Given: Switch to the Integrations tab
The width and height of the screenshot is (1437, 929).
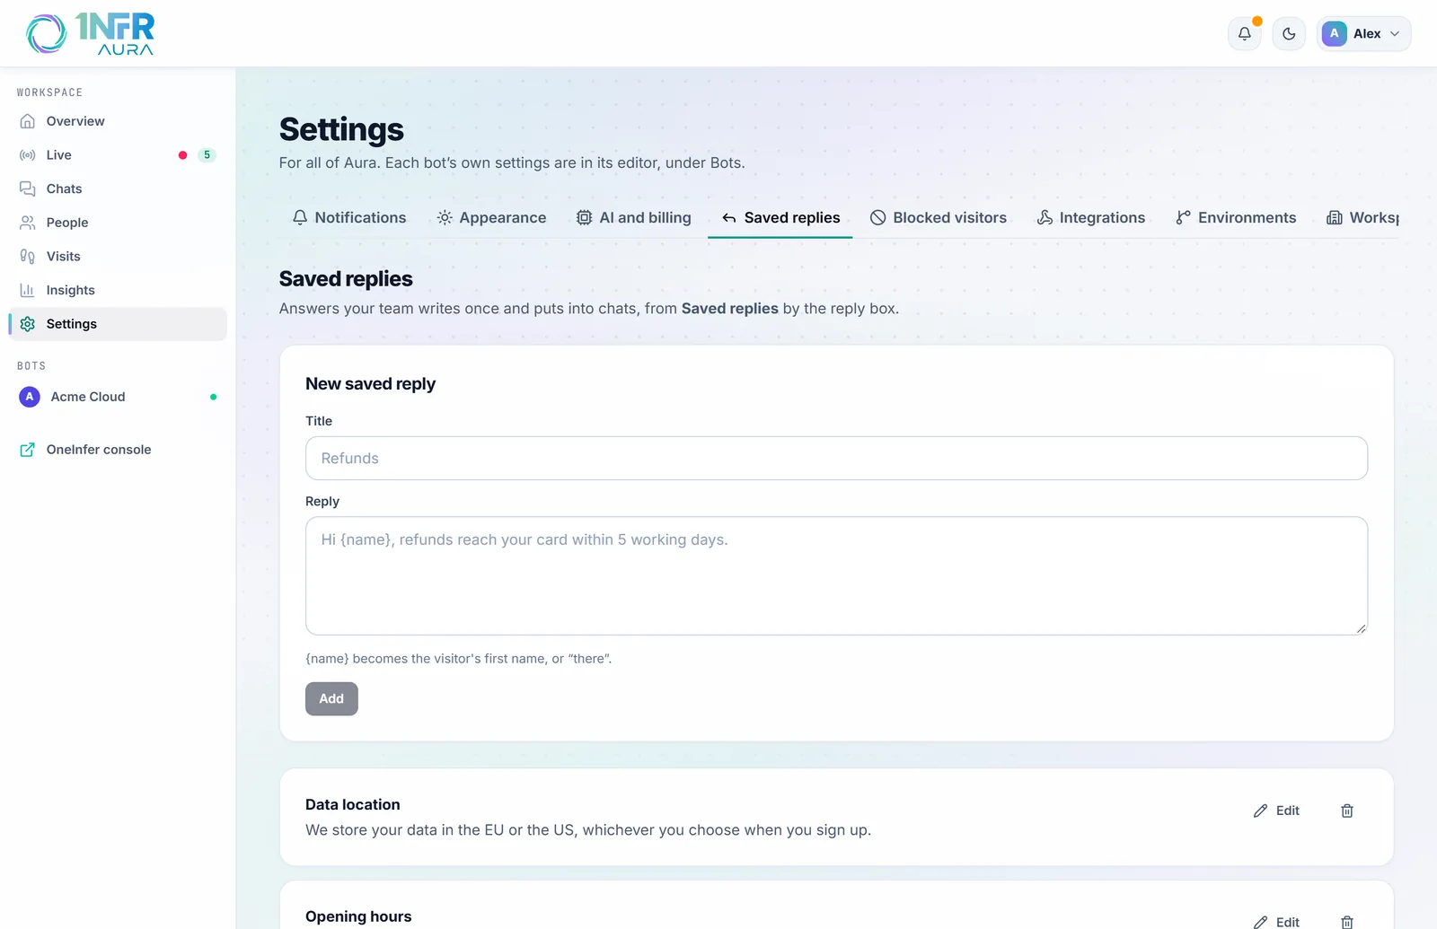Looking at the screenshot, I should coord(1091,218).
